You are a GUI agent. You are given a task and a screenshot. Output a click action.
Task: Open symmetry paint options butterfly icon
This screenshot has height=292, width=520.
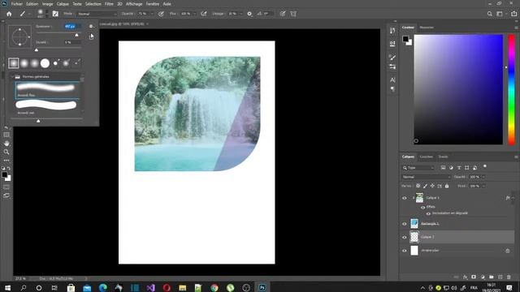293,14
